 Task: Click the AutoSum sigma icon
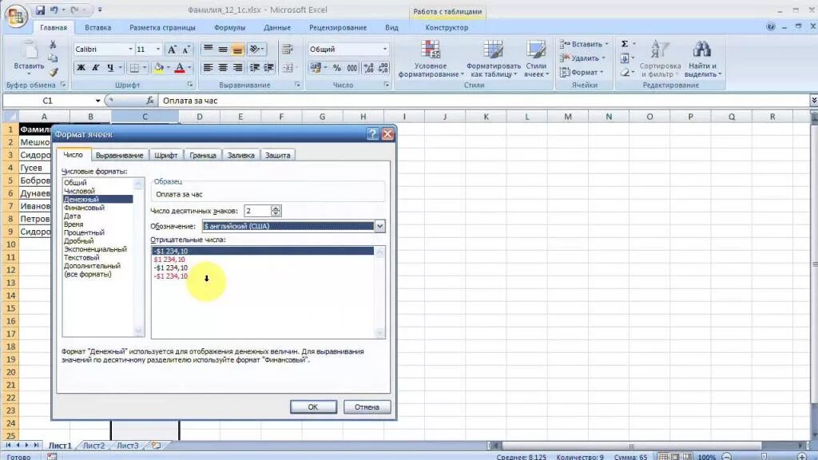pyautogui.click(x=625, y=45)
